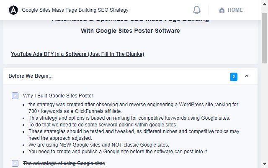Screen dimensions: 268x168
Task: Click the "Google Sites Mass Page Building SEO Strategy" title
Action: pyautogui.click(x=75, y=10)
